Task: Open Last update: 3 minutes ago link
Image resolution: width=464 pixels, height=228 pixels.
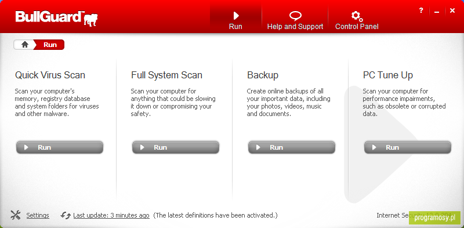Action: coord(111,216)
